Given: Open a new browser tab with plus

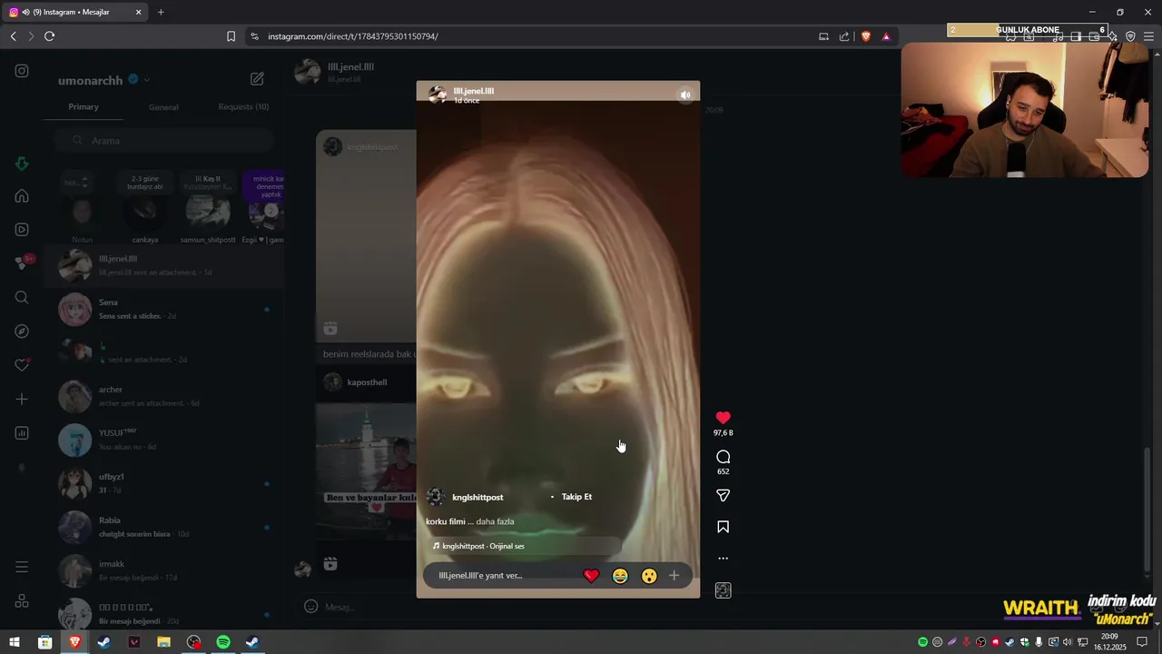Looking at the screenshot, I should 161,12.
